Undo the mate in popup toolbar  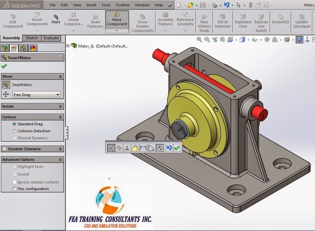pyautogui.click(x=169, y=148)
